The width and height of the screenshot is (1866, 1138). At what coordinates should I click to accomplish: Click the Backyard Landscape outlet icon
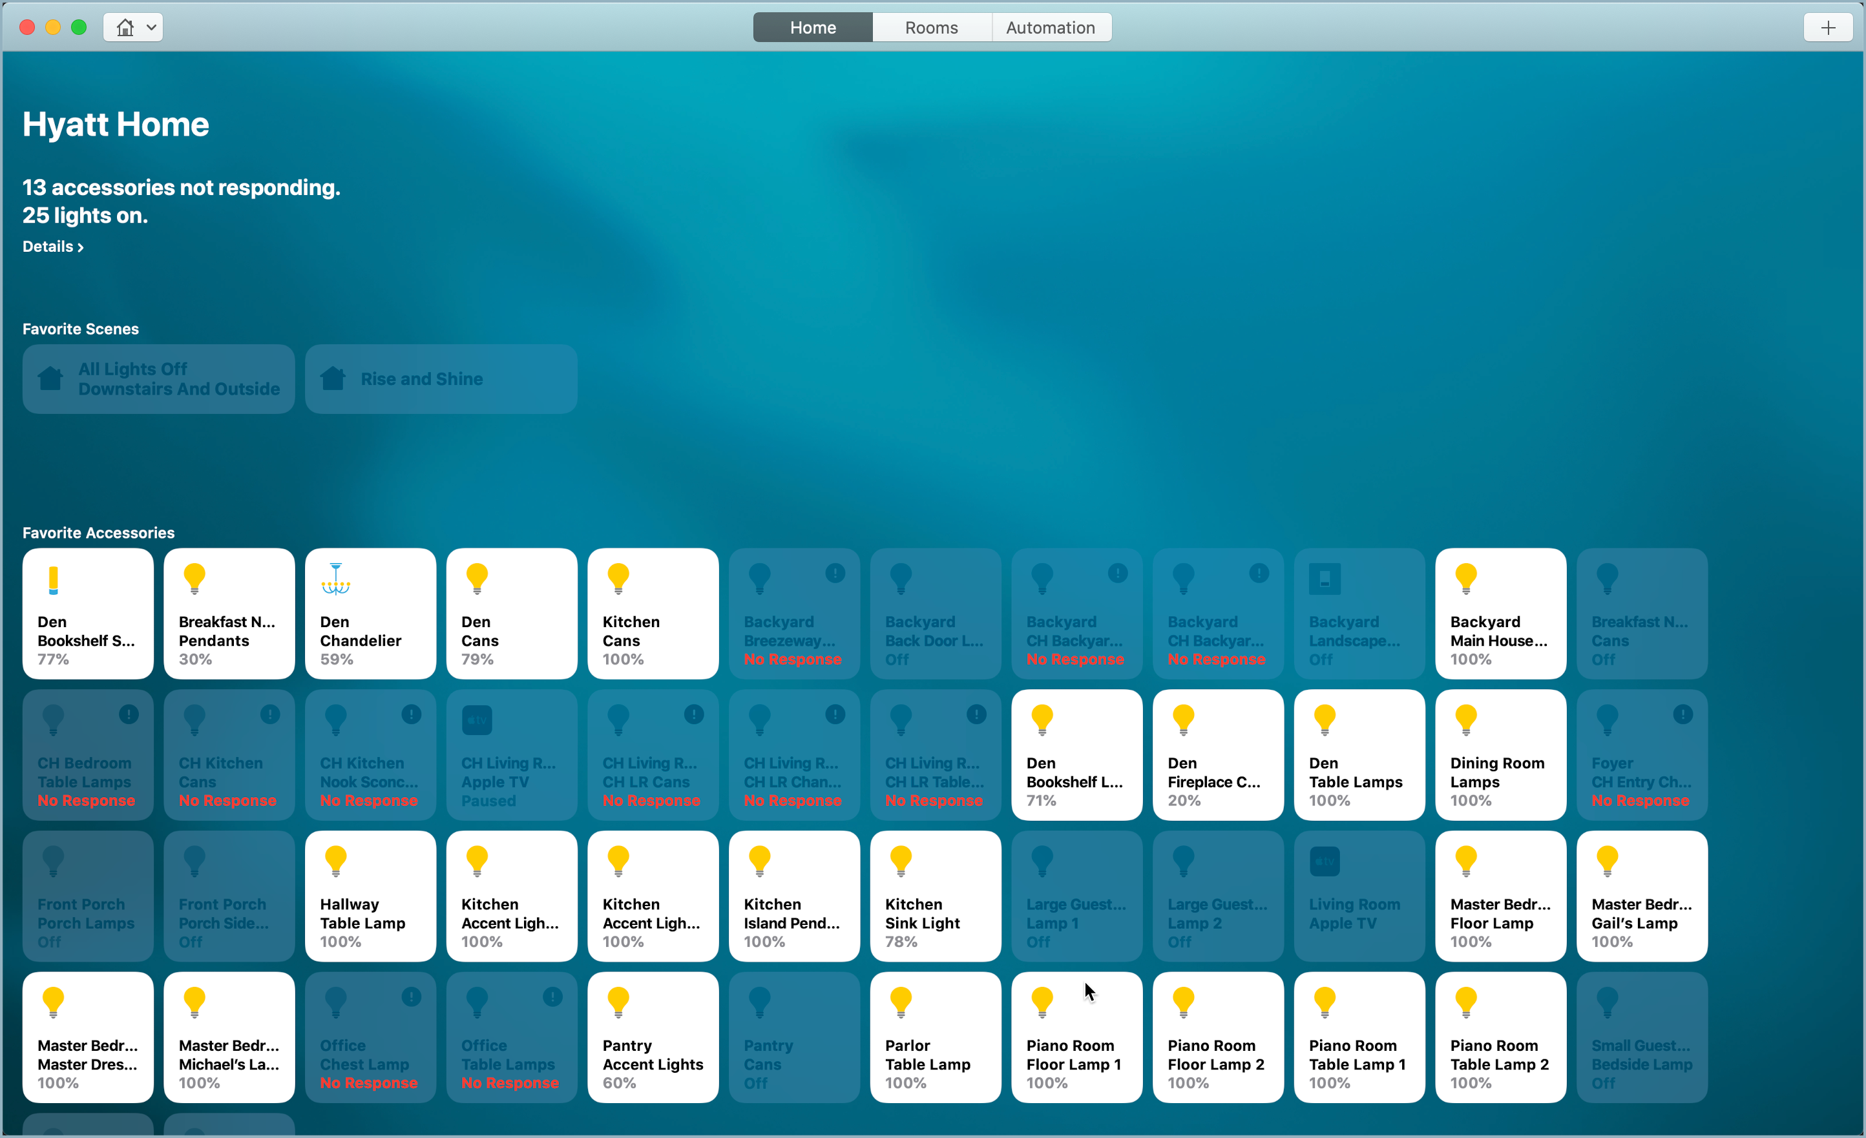[x=1325, y=579]
